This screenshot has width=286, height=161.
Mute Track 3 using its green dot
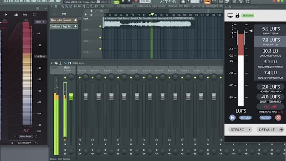coord(100,49)
